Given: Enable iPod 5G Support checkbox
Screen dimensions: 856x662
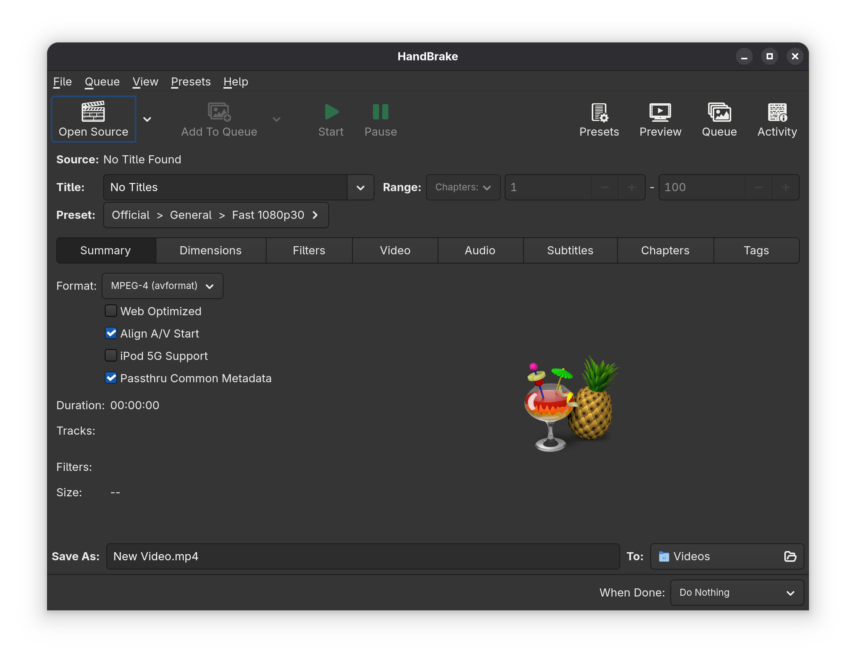Looking at the screenshot, I should [111, 356].
